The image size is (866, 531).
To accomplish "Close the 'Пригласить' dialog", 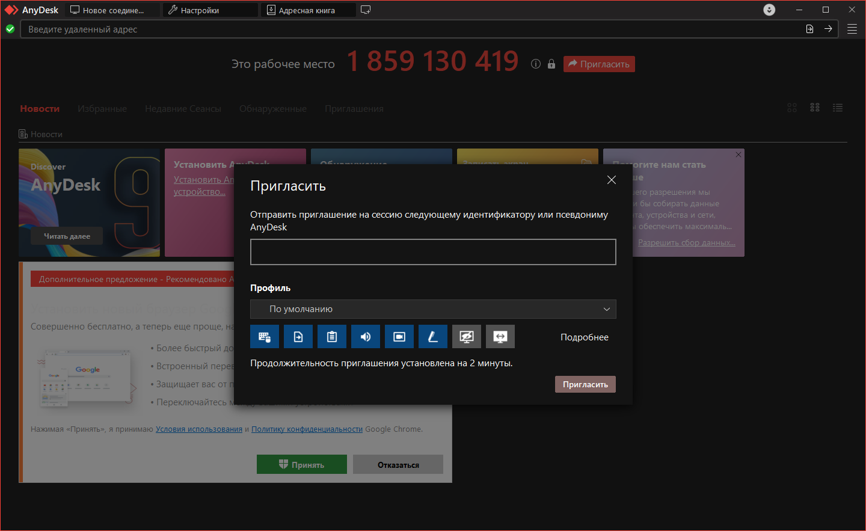I will 612,180.
